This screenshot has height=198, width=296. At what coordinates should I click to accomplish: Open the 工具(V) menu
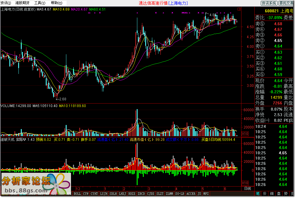40,3
